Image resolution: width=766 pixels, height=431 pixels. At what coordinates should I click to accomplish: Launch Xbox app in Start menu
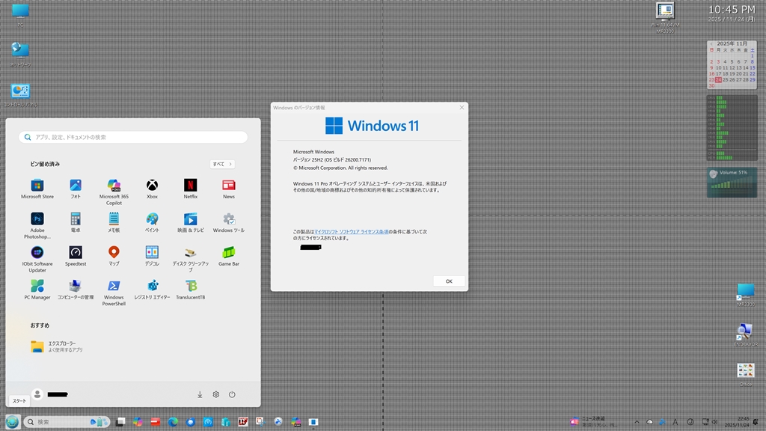point(152,186)
